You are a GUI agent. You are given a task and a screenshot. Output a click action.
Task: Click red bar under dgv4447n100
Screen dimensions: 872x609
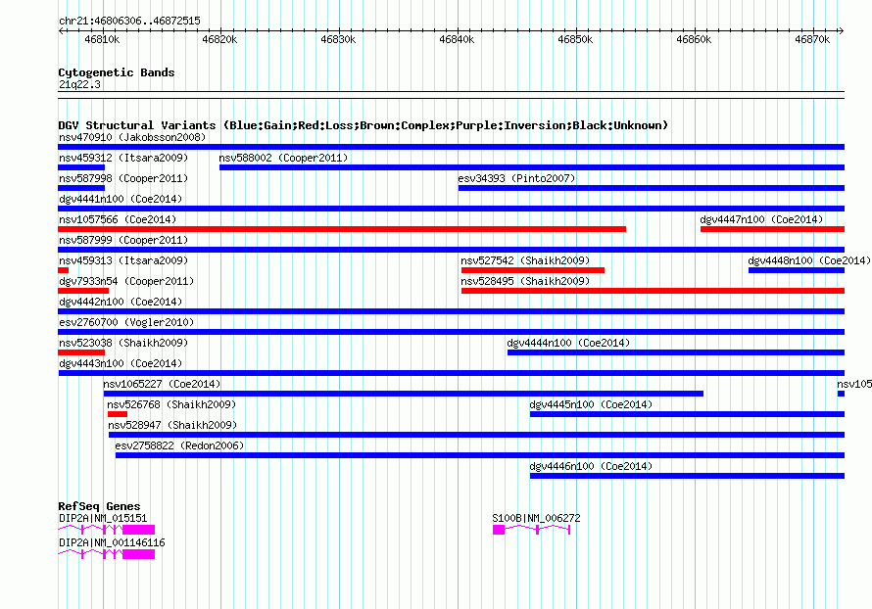772,229
